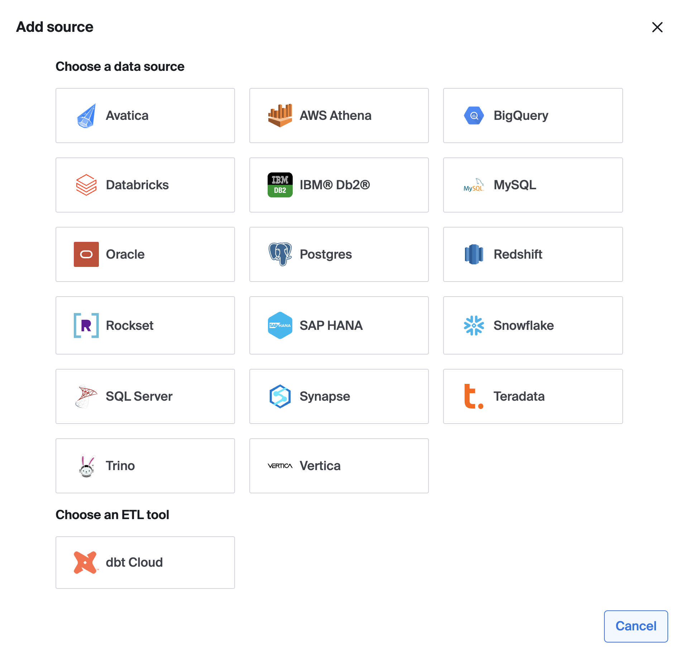Close the Add source dialog
This screenshot has width=685, height=659.
click(x=657, y=27)
